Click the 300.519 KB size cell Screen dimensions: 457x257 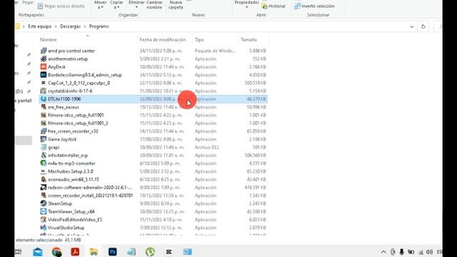point(256,83)
